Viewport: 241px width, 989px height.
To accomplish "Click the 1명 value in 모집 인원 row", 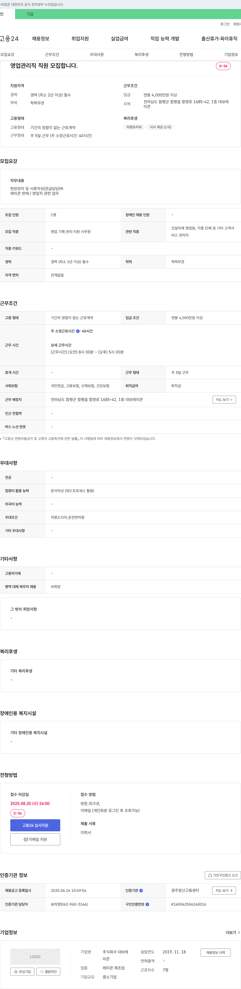I will [x=53, y=215].
